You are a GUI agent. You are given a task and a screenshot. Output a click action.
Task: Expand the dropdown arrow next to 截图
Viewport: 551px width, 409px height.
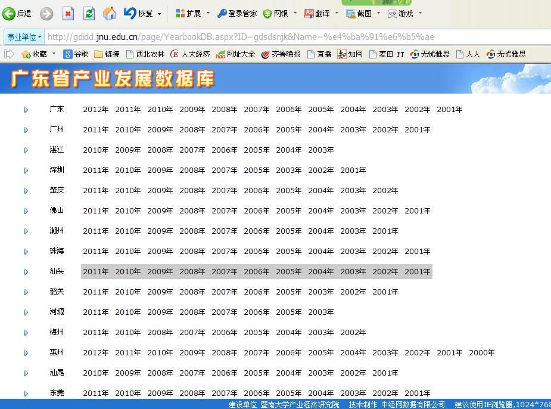378,13
